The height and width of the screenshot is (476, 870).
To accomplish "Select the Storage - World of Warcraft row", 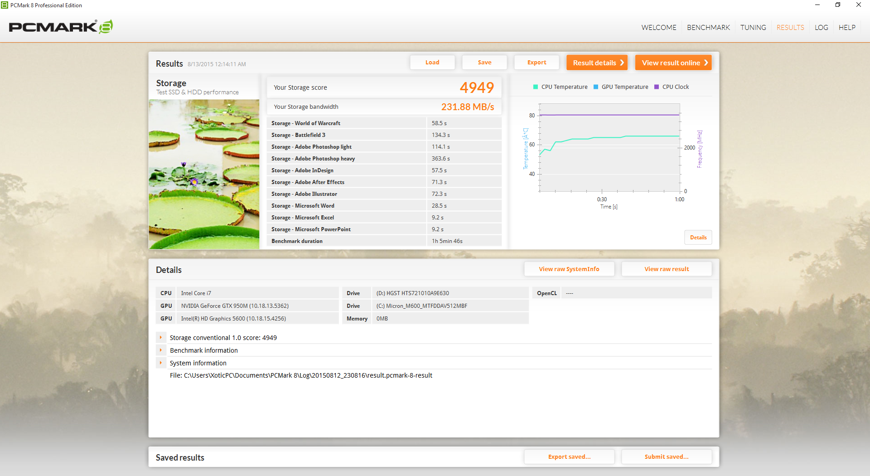I will click(x=384, y=123).
